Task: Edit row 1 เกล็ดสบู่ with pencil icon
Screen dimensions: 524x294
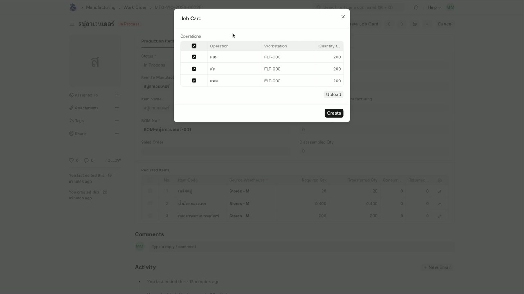Action: 440,191
